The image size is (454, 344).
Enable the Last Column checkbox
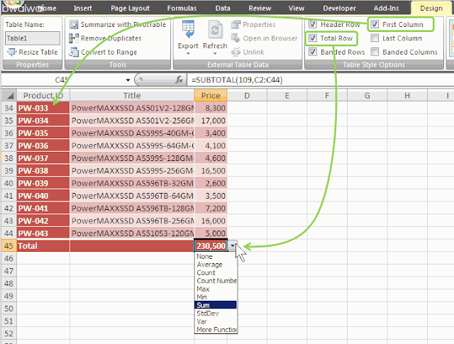(375, 38)
